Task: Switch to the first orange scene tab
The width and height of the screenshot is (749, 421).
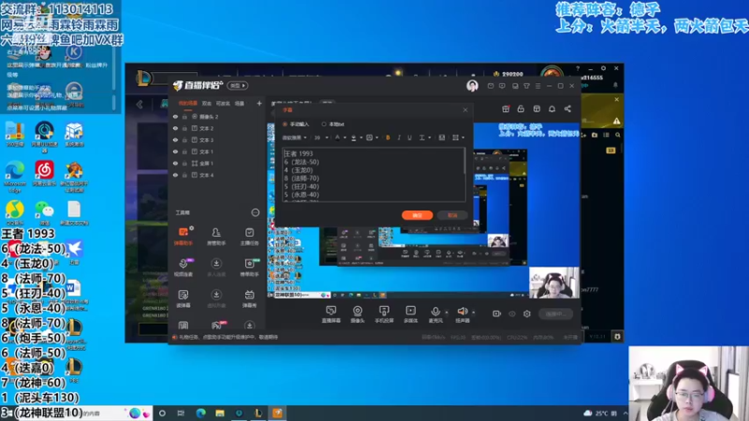Action: [x=188, y=103]
